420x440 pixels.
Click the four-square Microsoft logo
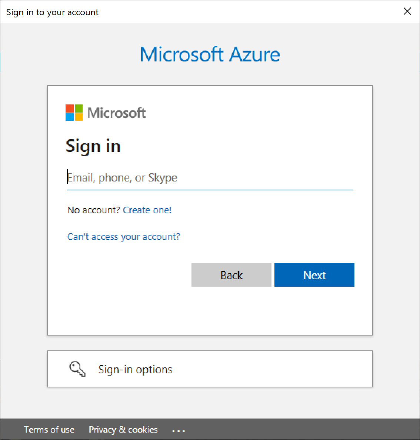74,113
